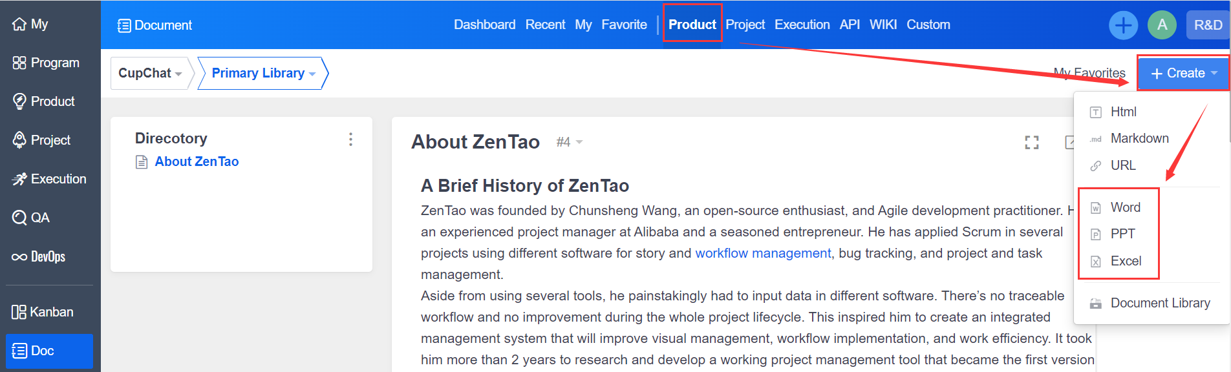Viewport: 1231px width, 372px height.
Task: Open Directory three-dot options menu
Action: [350, 139]
